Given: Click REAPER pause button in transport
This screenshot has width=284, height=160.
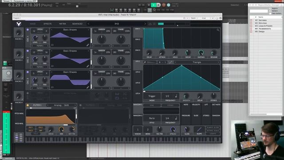Looking at the screenshot, I should pos(159,5).
